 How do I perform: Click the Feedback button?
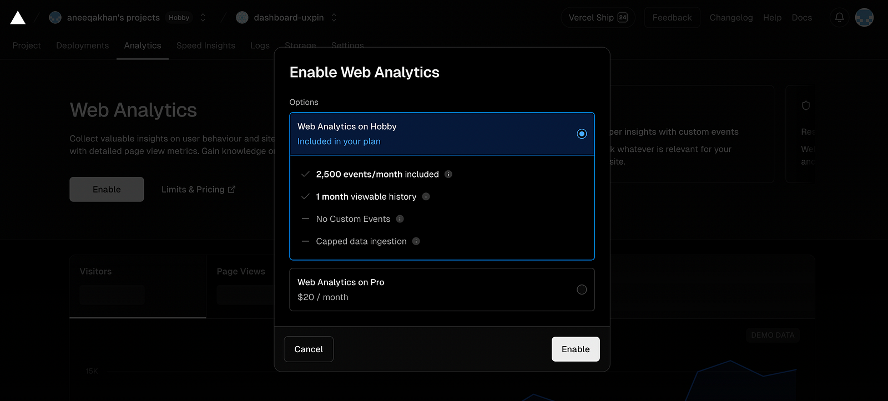tap(672, 18)
